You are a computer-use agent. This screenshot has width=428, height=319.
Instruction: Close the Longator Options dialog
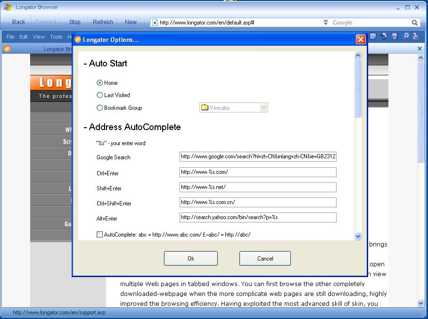361,40
